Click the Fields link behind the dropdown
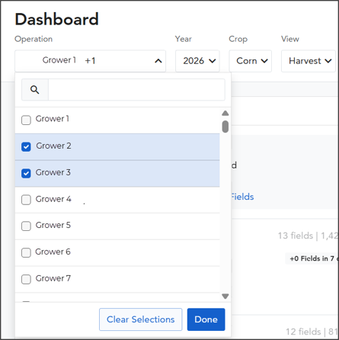This screenshot has width=339, height=340. click(x=242, y=197)
